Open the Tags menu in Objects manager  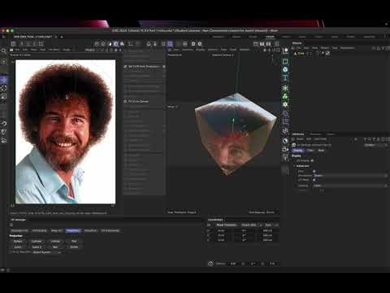[335, 48]
